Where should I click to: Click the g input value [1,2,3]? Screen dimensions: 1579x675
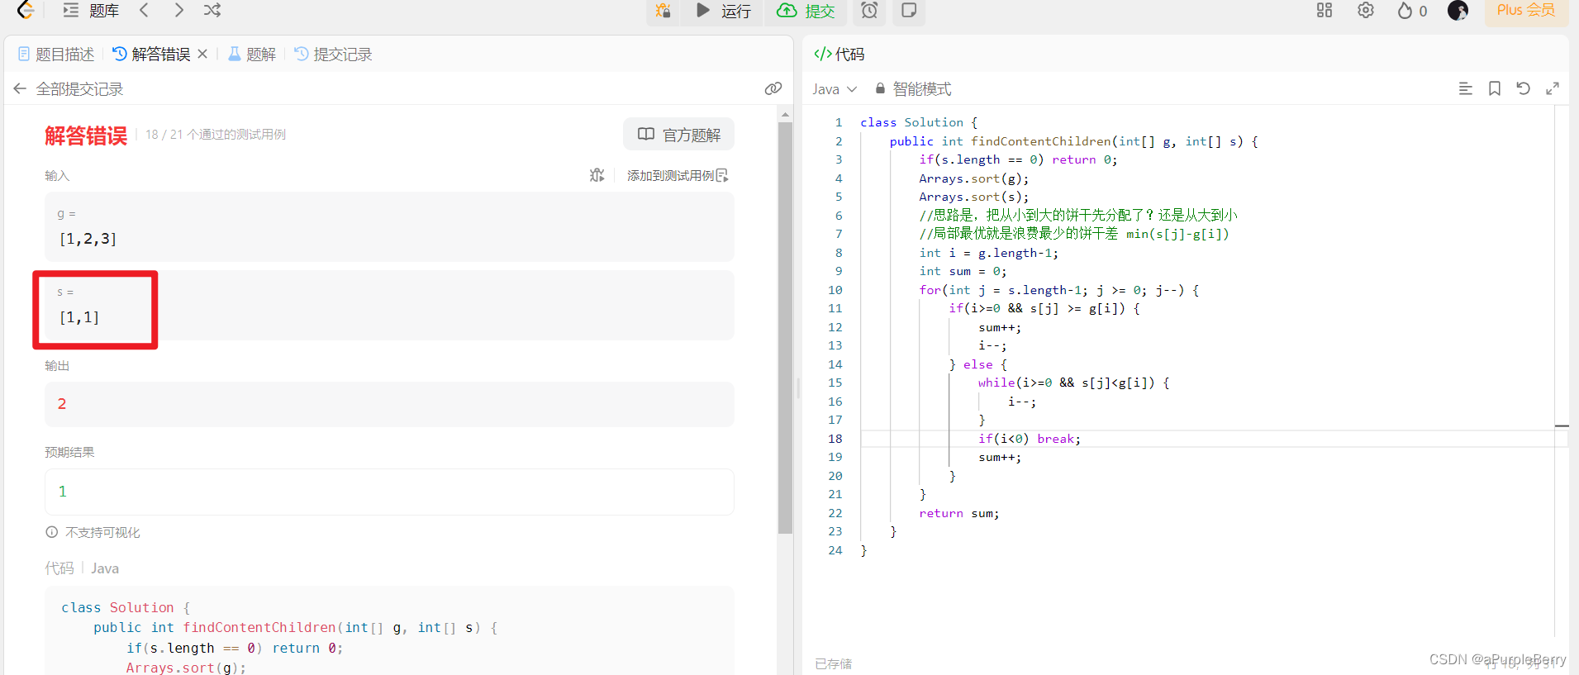pyautogui.click(x=88, y=239)
